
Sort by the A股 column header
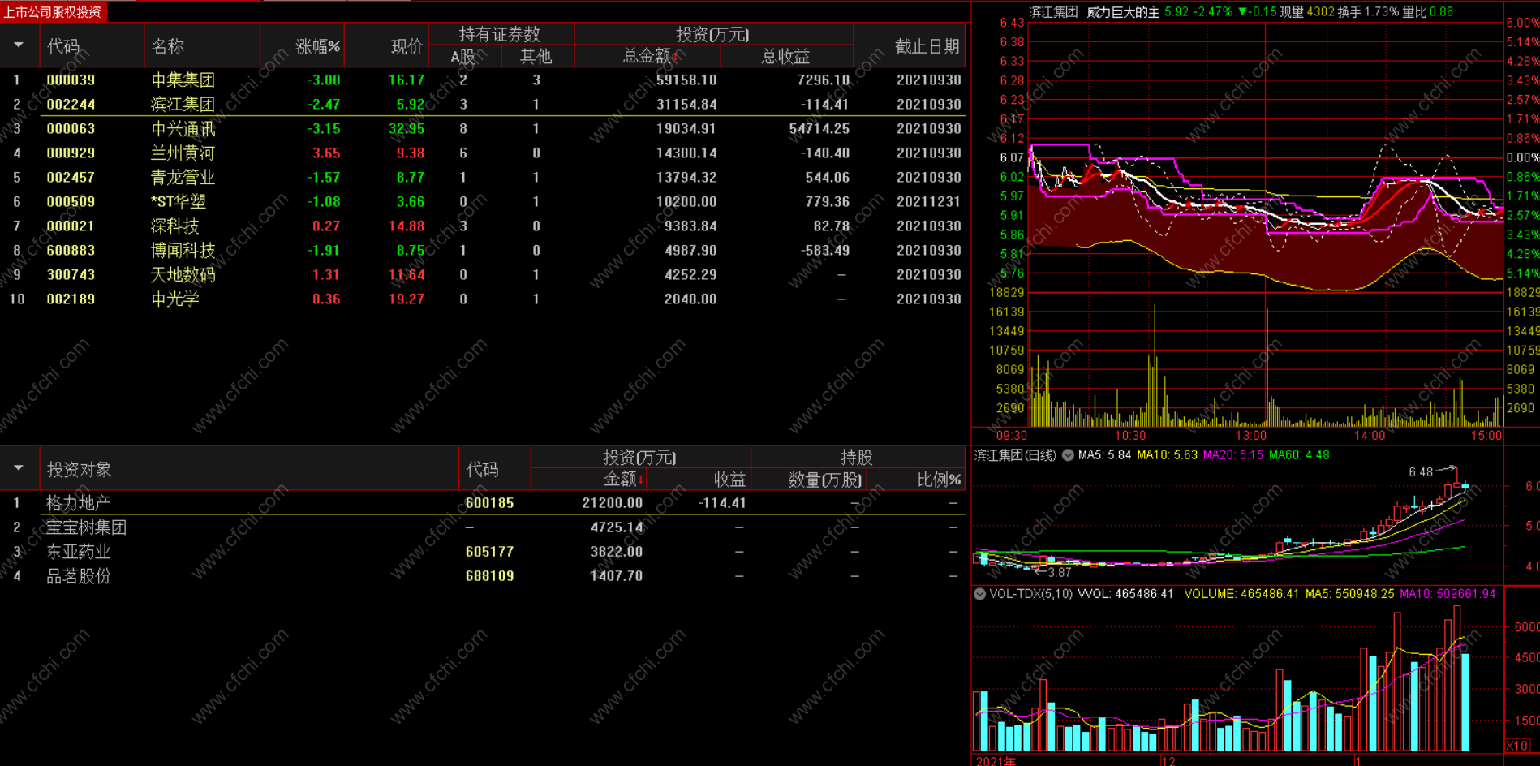[463, 56]
